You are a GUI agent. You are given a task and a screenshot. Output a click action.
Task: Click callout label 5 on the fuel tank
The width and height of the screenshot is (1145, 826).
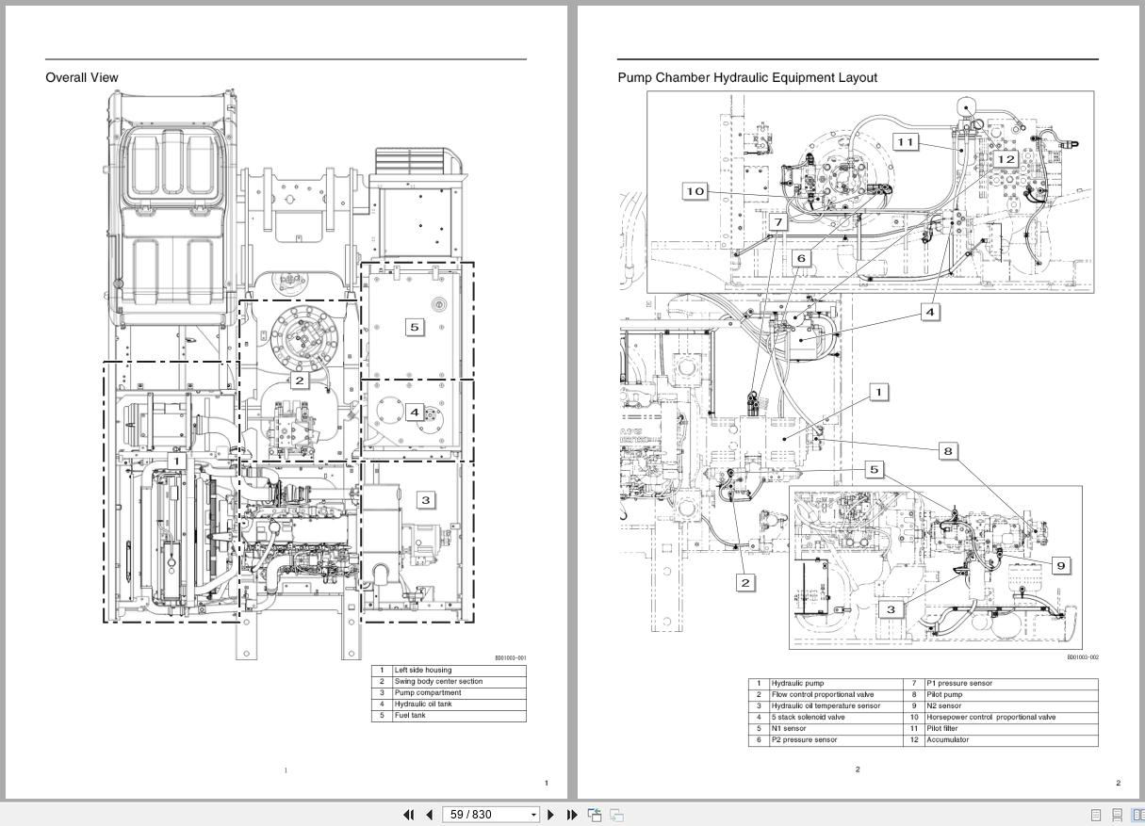coord(414,327)
